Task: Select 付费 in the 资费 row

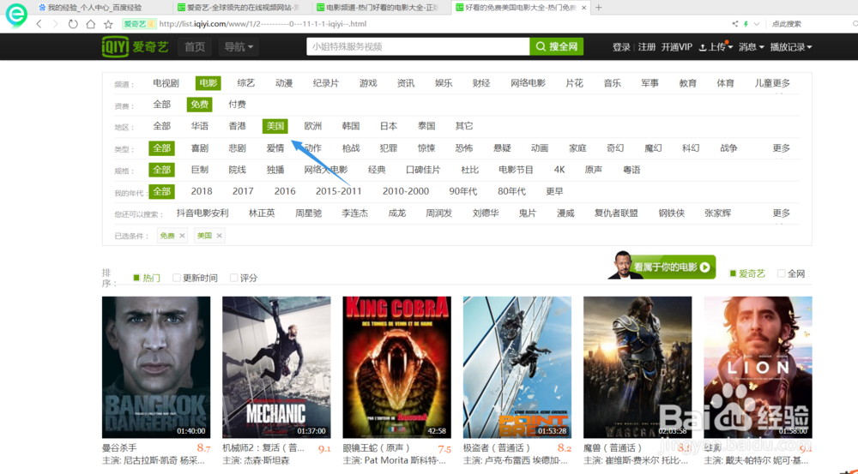Action: click(x=237, y=105)
